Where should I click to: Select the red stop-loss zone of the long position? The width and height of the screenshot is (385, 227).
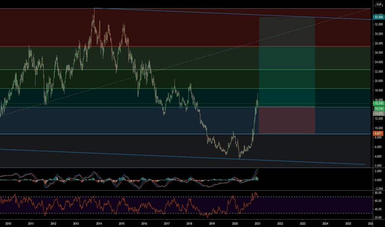(287, 120)
